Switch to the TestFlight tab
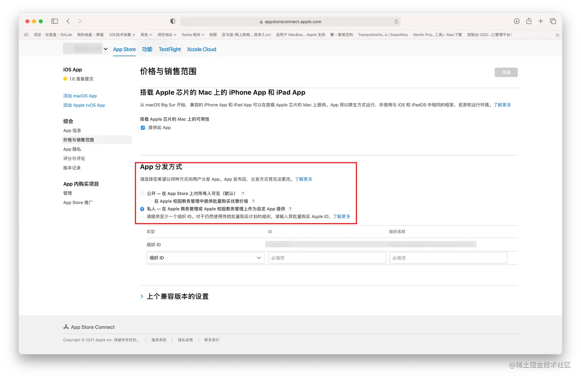The width and height of the screenshot is (581, 379). 169,49
